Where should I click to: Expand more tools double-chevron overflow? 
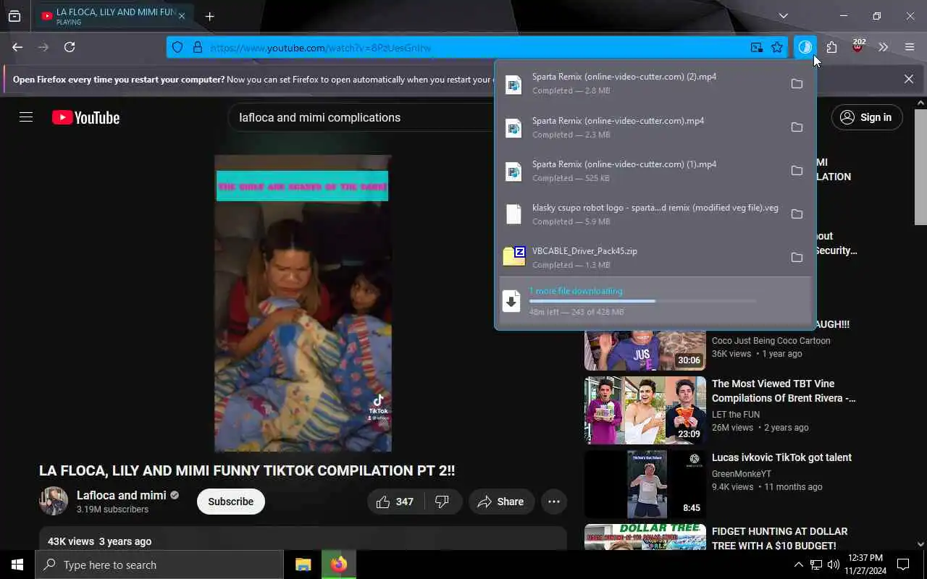pyautogui.click(x=883, y=47)
